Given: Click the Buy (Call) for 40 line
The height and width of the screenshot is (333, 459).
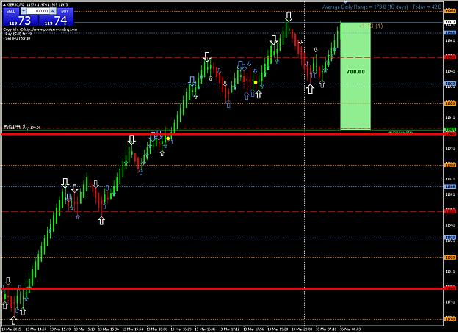Looking at the screenshot, I should [x=18, y=34].
